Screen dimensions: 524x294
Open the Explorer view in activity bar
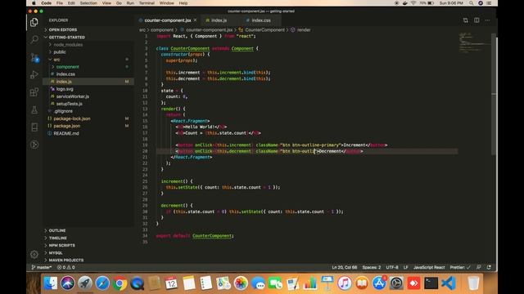(x=34, y=22)
